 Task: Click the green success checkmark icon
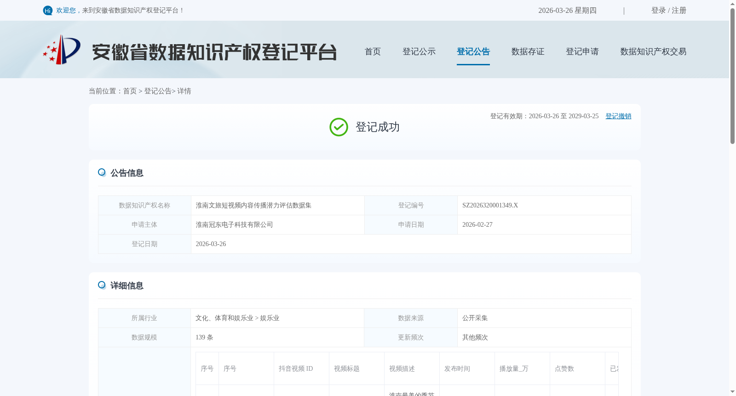[x=339, y=127]
